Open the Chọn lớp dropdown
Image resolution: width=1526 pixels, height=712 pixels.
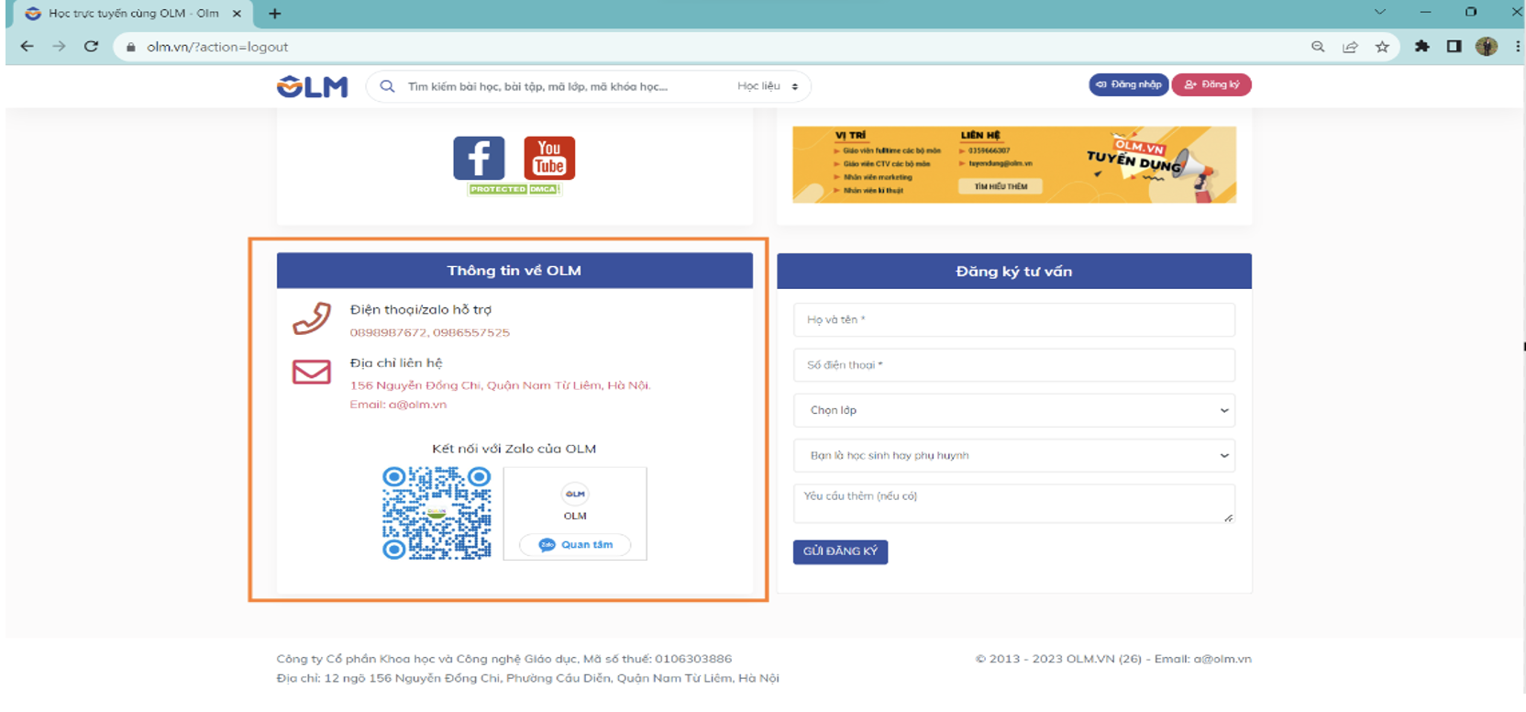pos(1013,410)
